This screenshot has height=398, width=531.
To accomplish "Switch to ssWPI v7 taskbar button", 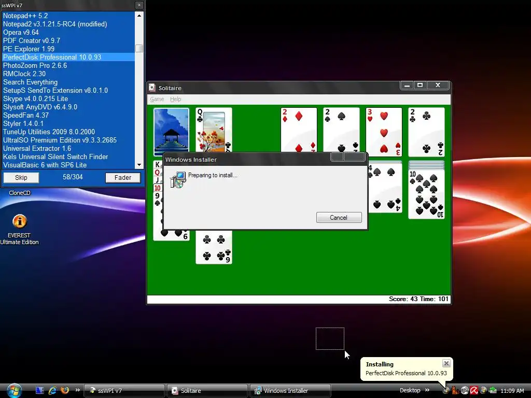I will pyautogui.click(x=124, y=391).
